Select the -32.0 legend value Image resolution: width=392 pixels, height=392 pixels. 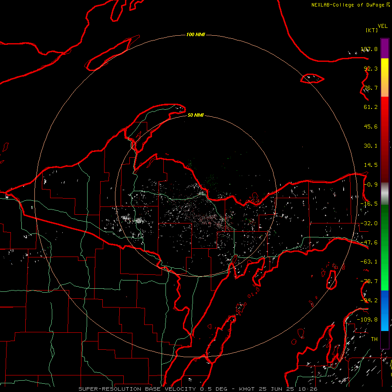369,223
